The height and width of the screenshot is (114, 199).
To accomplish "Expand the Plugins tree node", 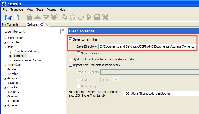I will pos(5,78).
